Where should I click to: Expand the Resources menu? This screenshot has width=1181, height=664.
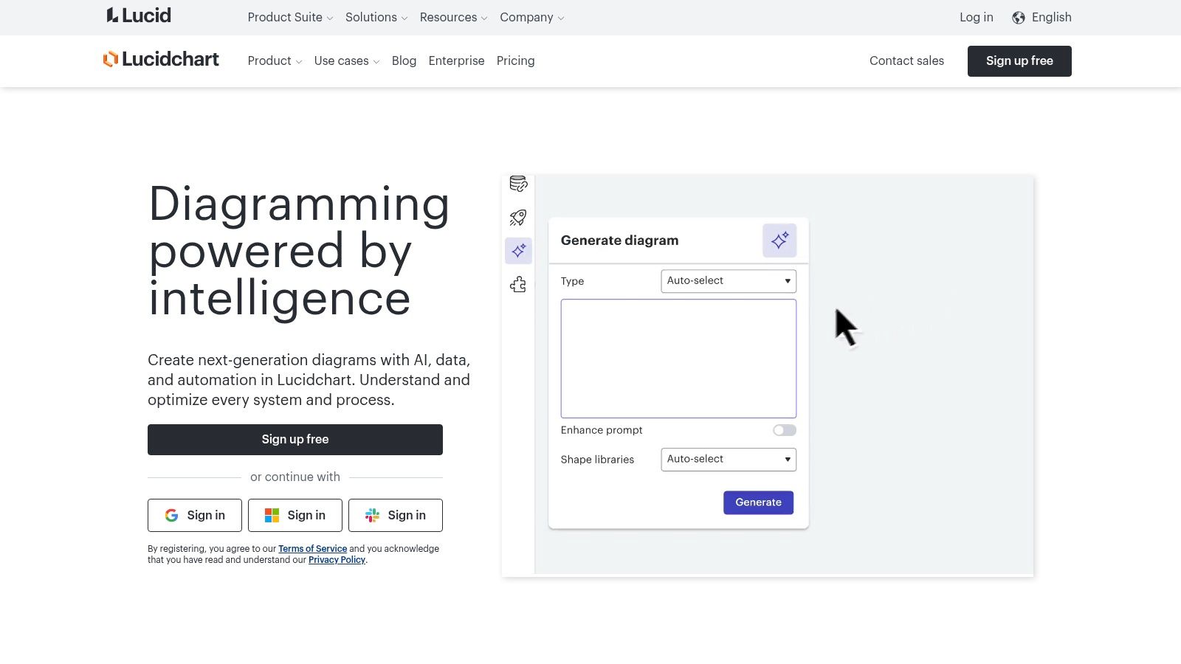[x=453, y=17]
